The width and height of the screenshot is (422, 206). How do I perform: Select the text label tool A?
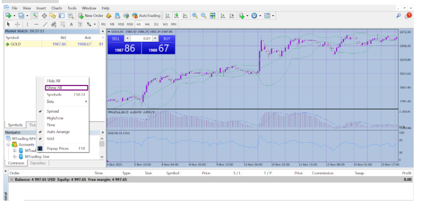coord(72,24)
